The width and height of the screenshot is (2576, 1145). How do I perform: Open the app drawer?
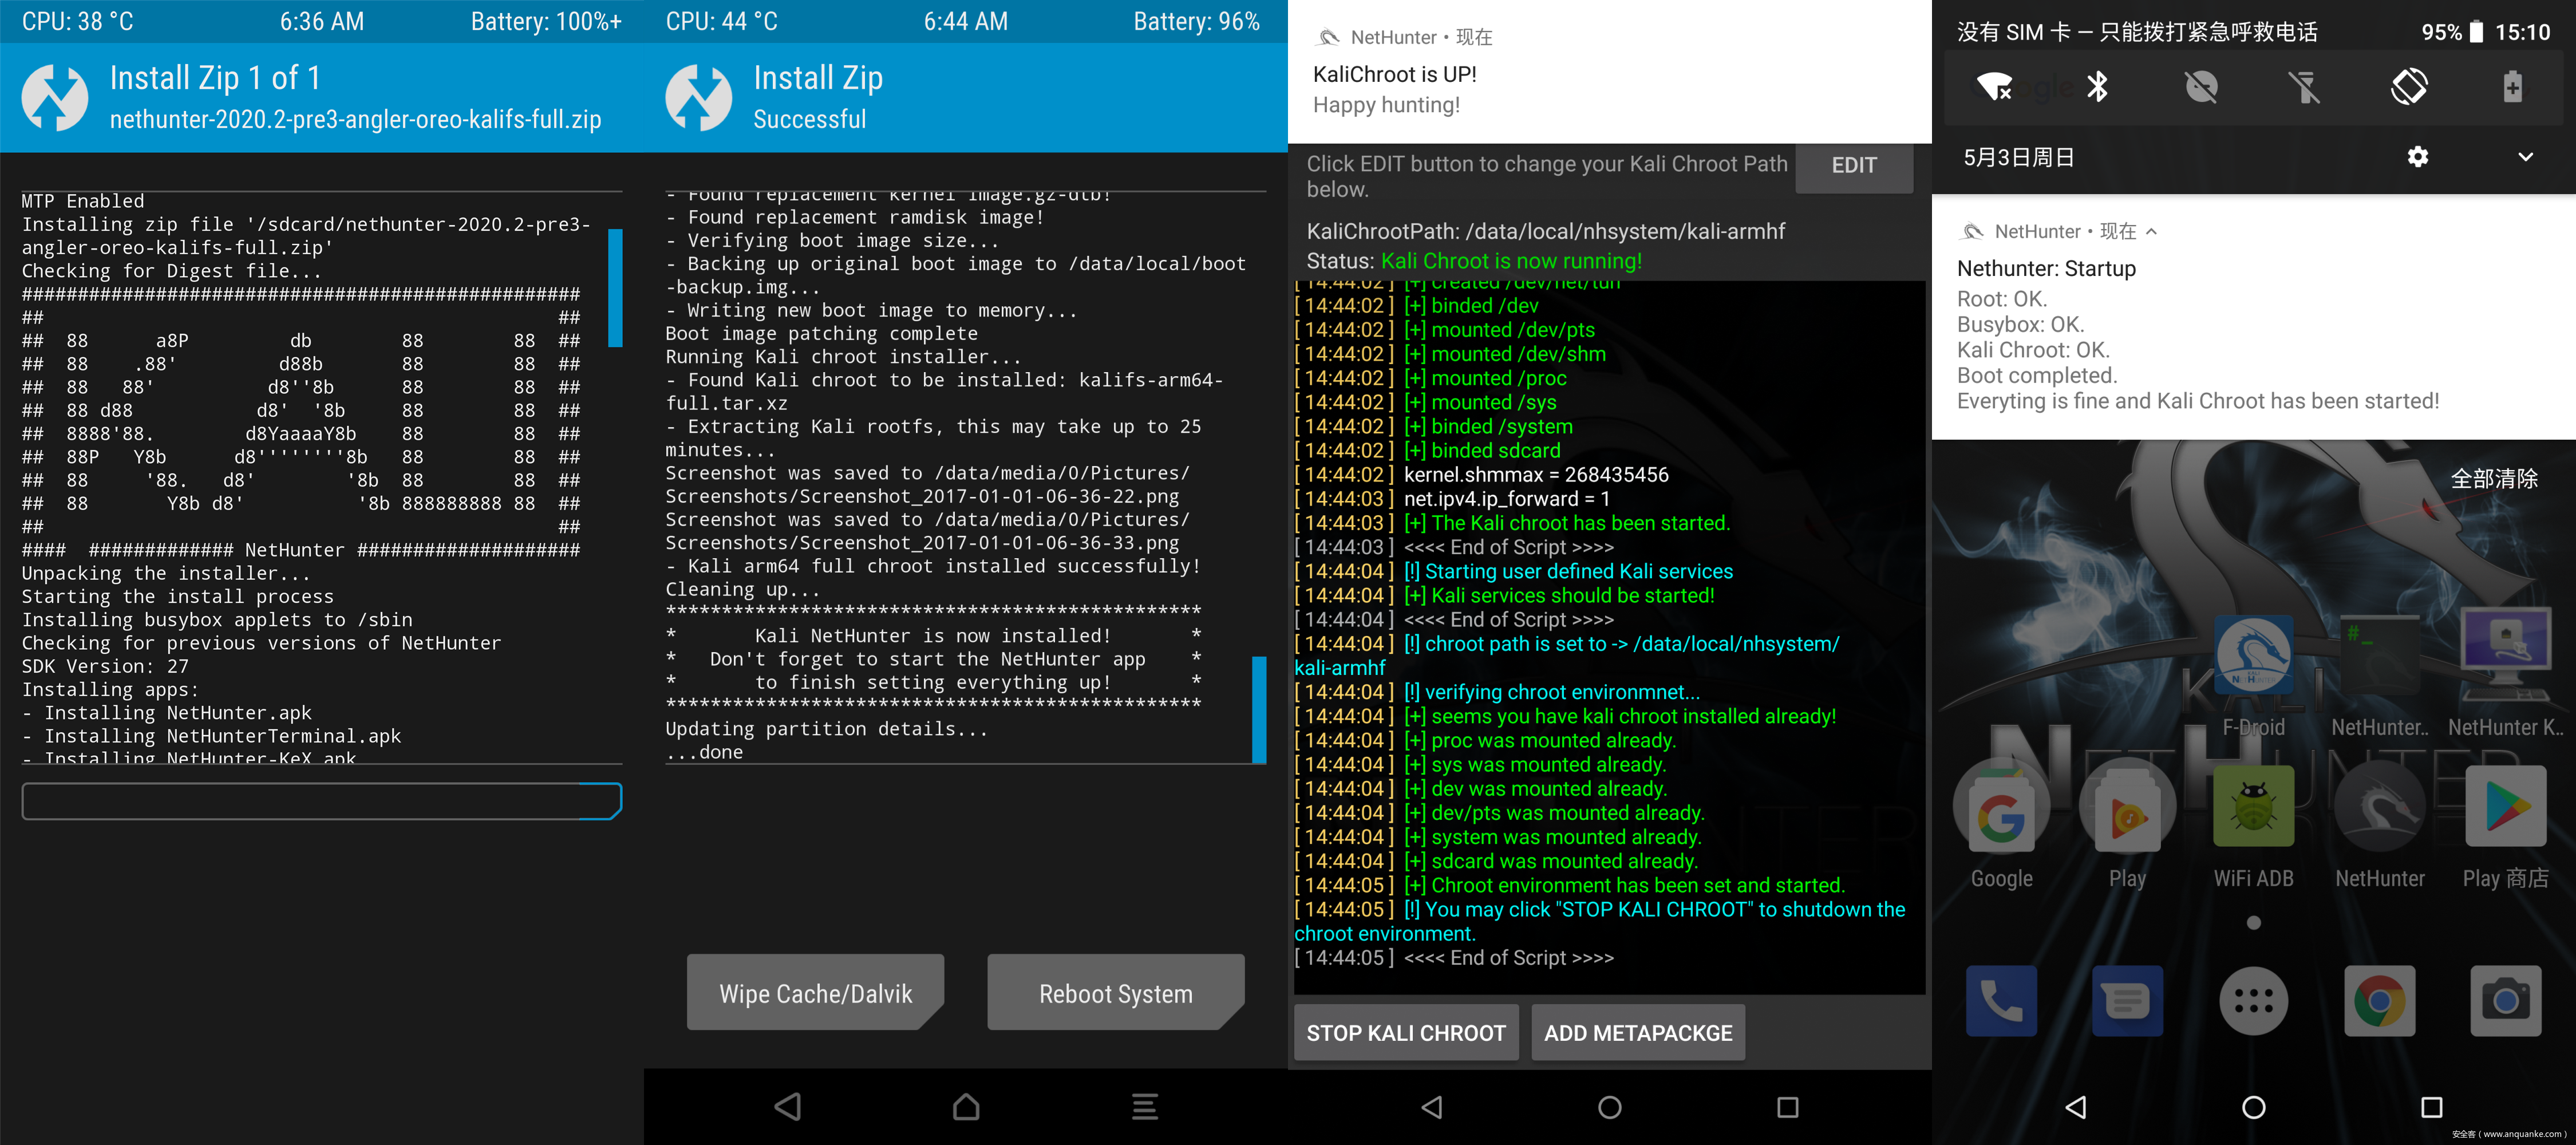pos(2253,1001)
